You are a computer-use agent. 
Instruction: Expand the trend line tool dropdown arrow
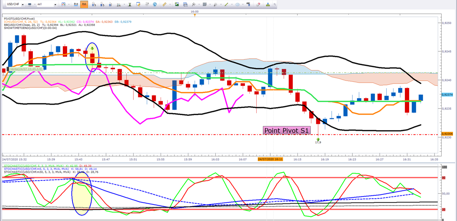232,4
